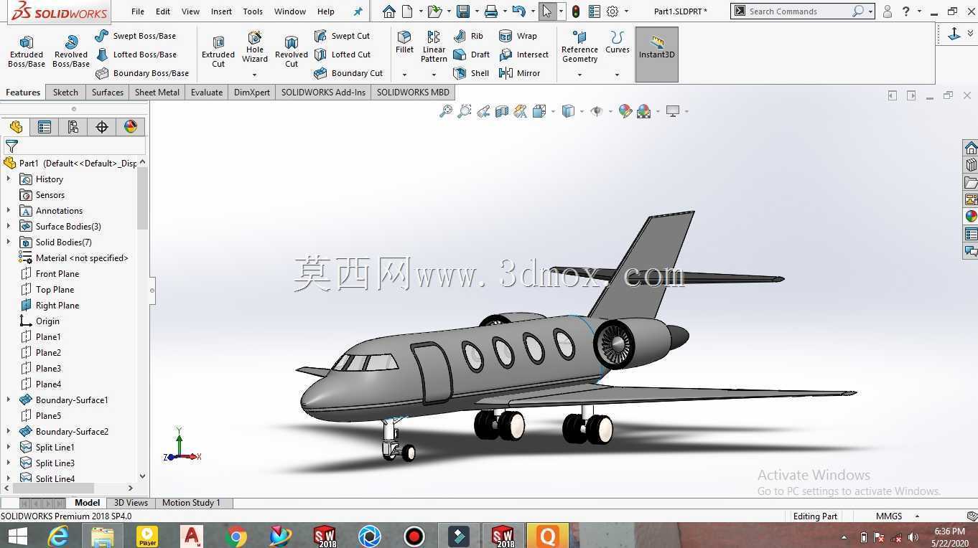
Task: Open DimXpertManager tab icon
Action: 102,127
